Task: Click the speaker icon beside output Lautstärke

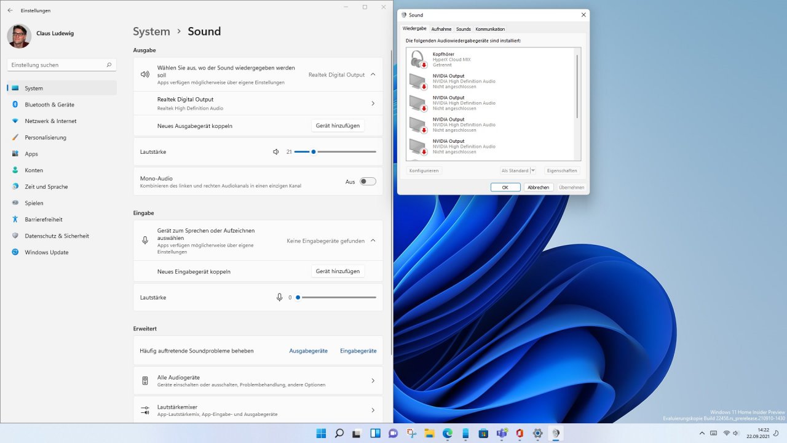Action: pos(276,151)
